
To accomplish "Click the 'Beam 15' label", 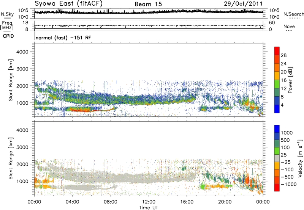I will (x=148, y=4).
